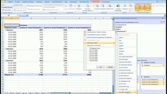Screen dimensions: 167x94
Task: Uncheck 20.02.2009 in filter list
Action: coord(90,61)
